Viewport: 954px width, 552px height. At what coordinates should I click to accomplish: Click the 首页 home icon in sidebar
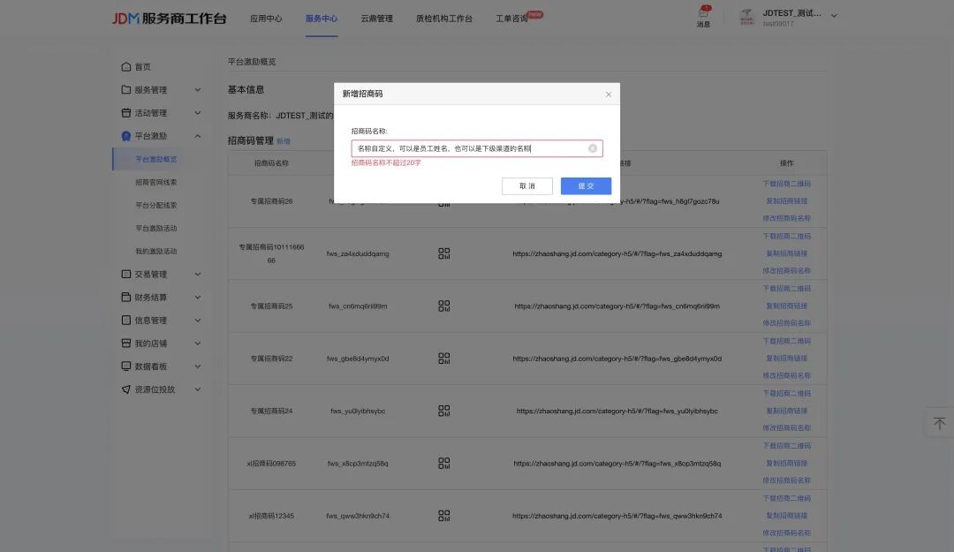(x=126, y=67)
